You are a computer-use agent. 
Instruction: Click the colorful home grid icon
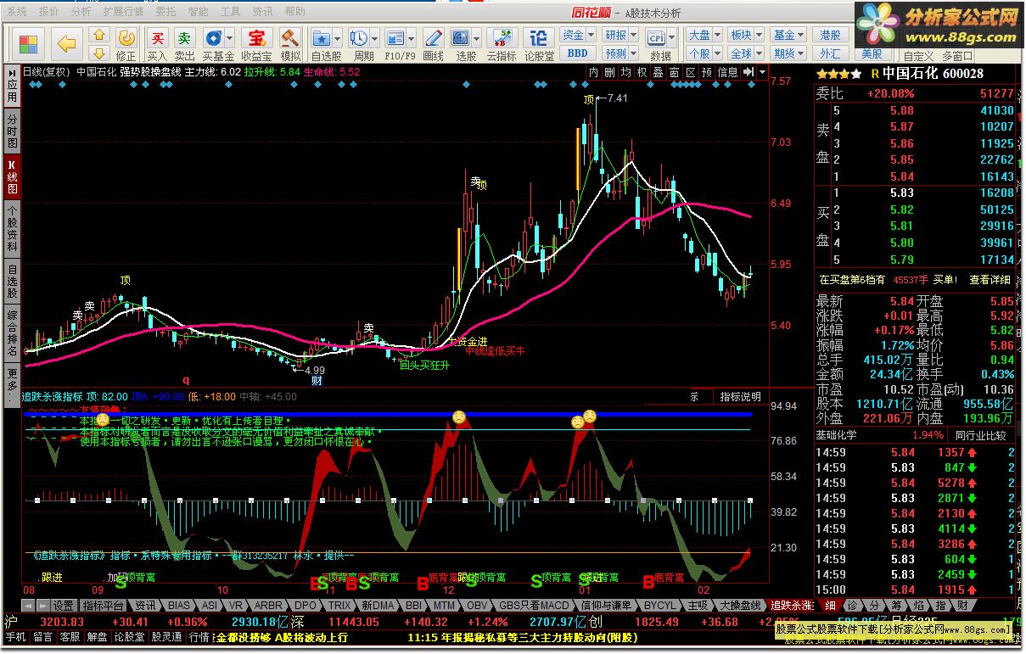pyautogui.click(x=29, y=43)
